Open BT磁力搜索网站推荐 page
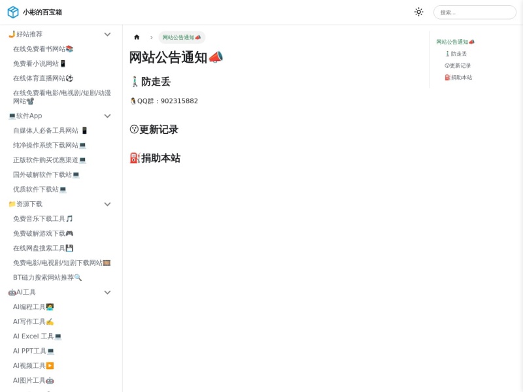Viewport: 523px width, 392px height. point(47,277)
